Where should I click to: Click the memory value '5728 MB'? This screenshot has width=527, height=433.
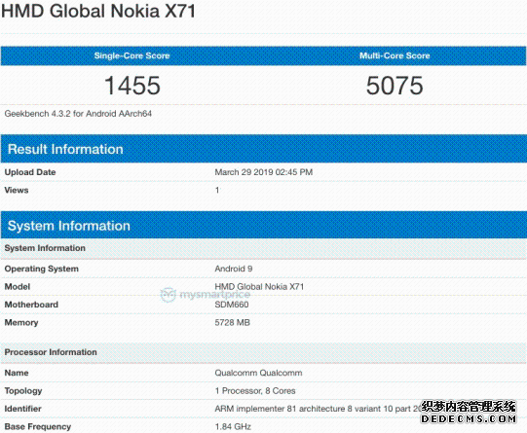click(x=233, y=323)
